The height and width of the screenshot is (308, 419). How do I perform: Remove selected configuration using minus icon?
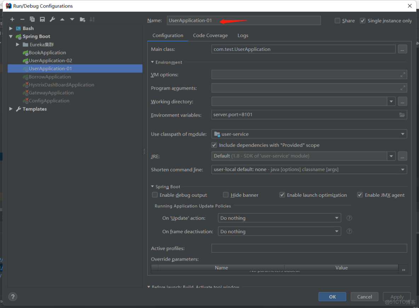click(22, 19)
